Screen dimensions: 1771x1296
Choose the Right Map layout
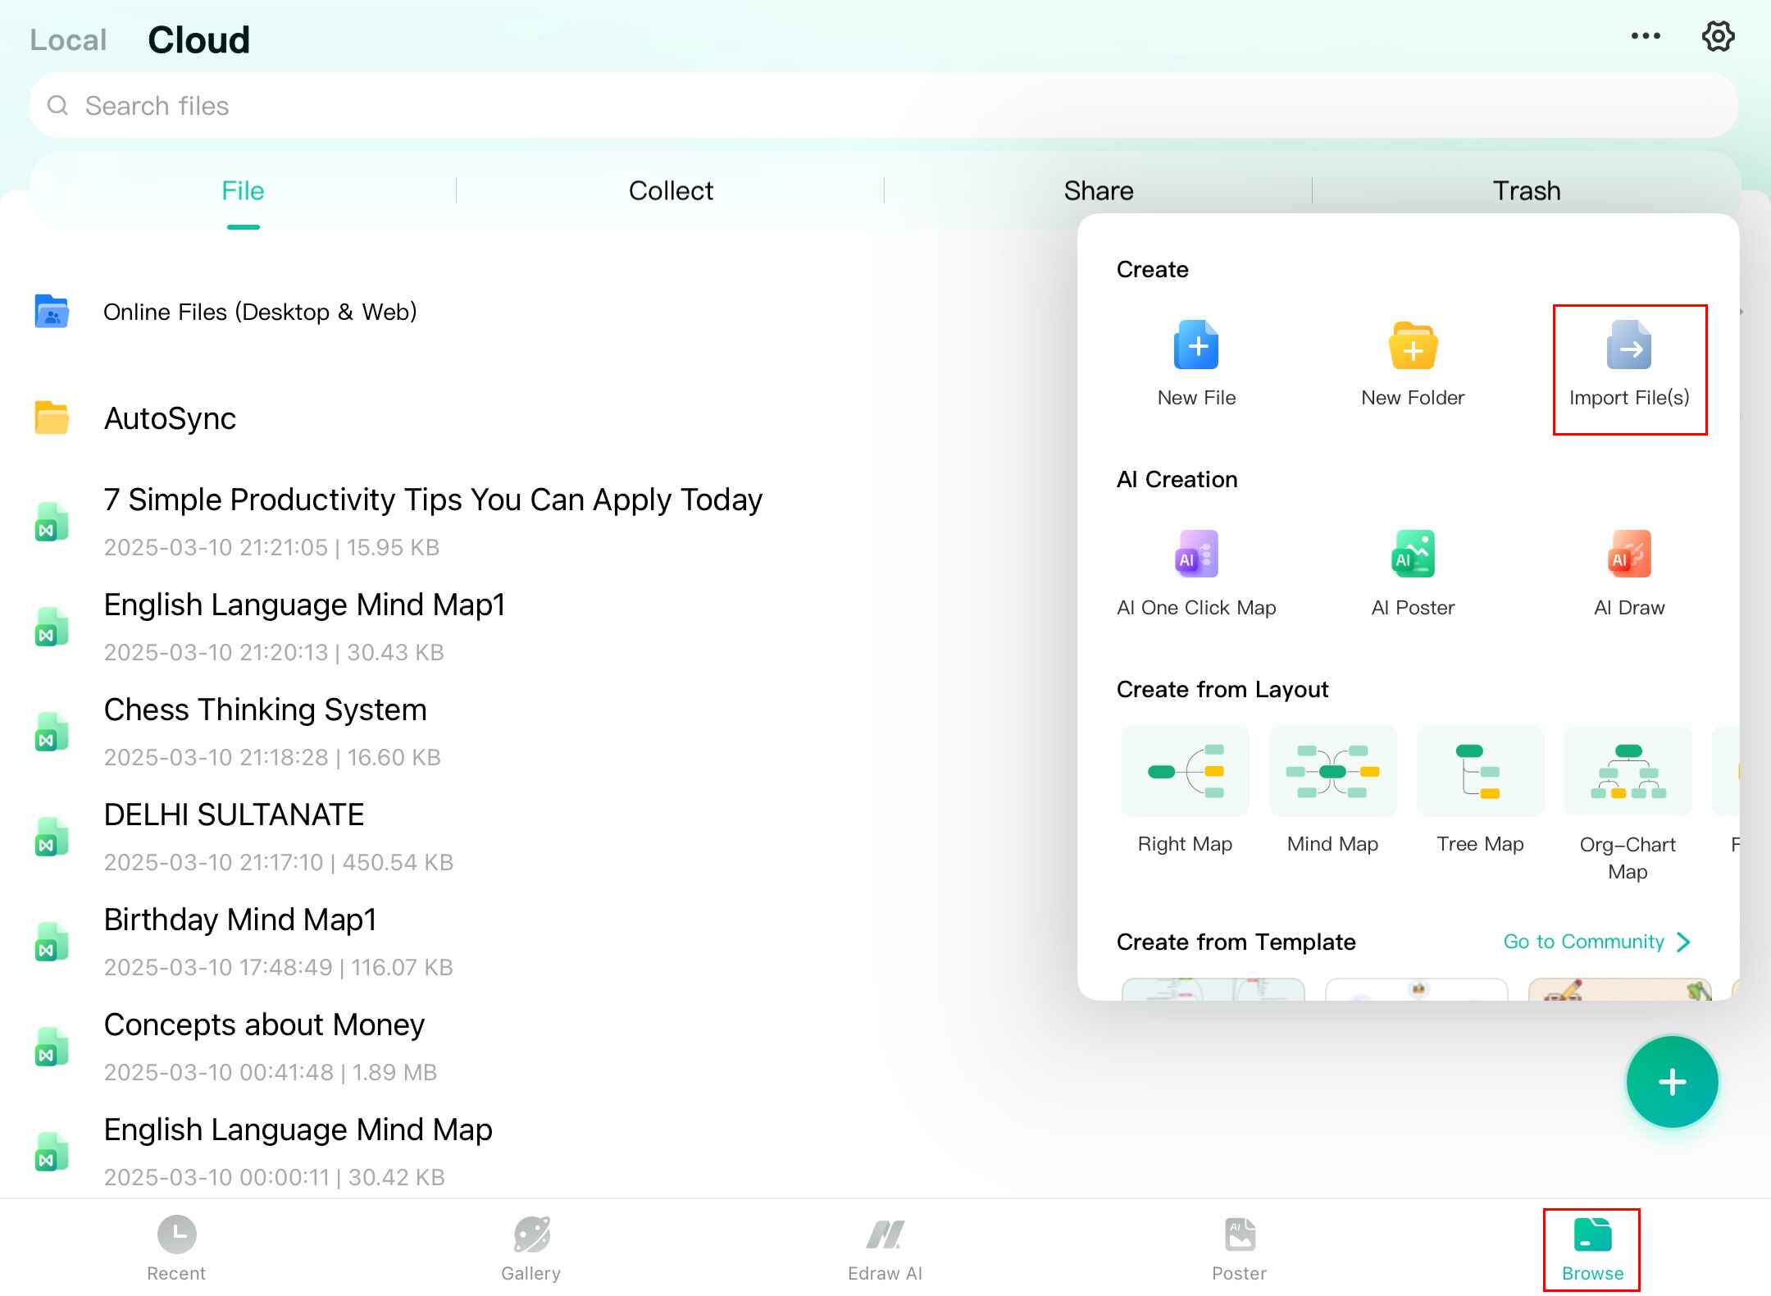click(x=1185, y=773)
